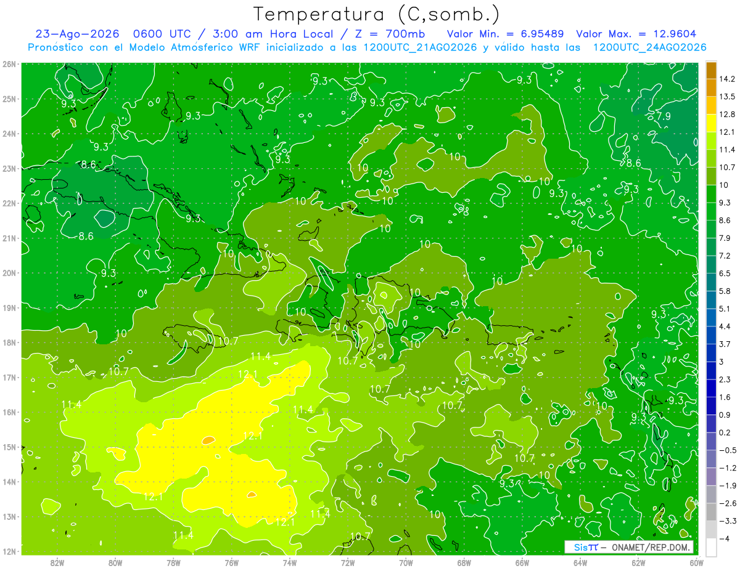Screen dimensions: 740x571
Task: Click the white swatch below -4
Action: [711, 547]
